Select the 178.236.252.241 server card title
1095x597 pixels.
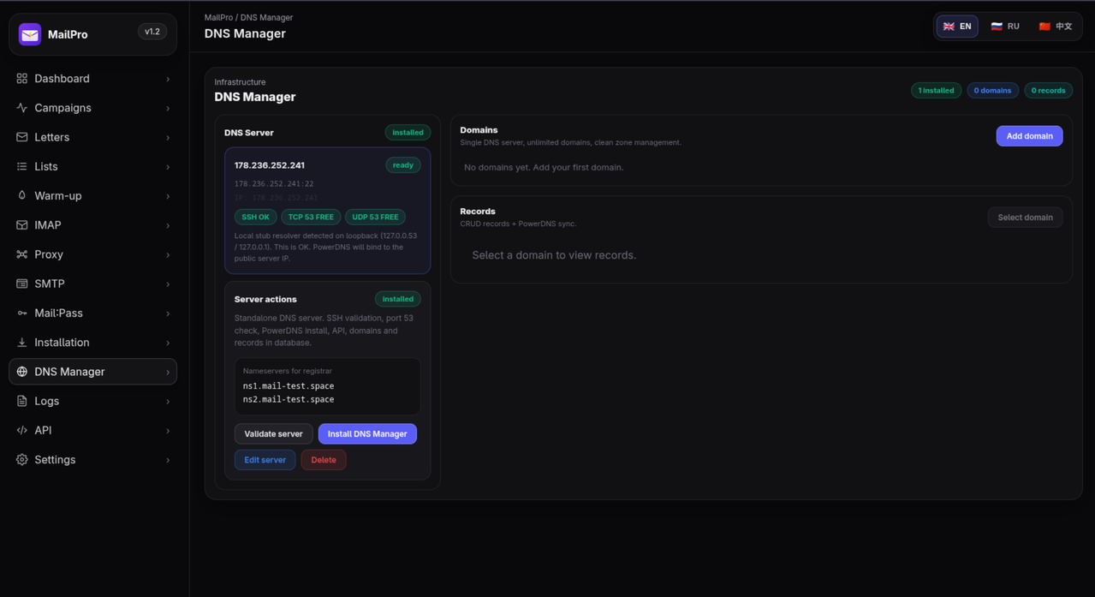(270, 165)
